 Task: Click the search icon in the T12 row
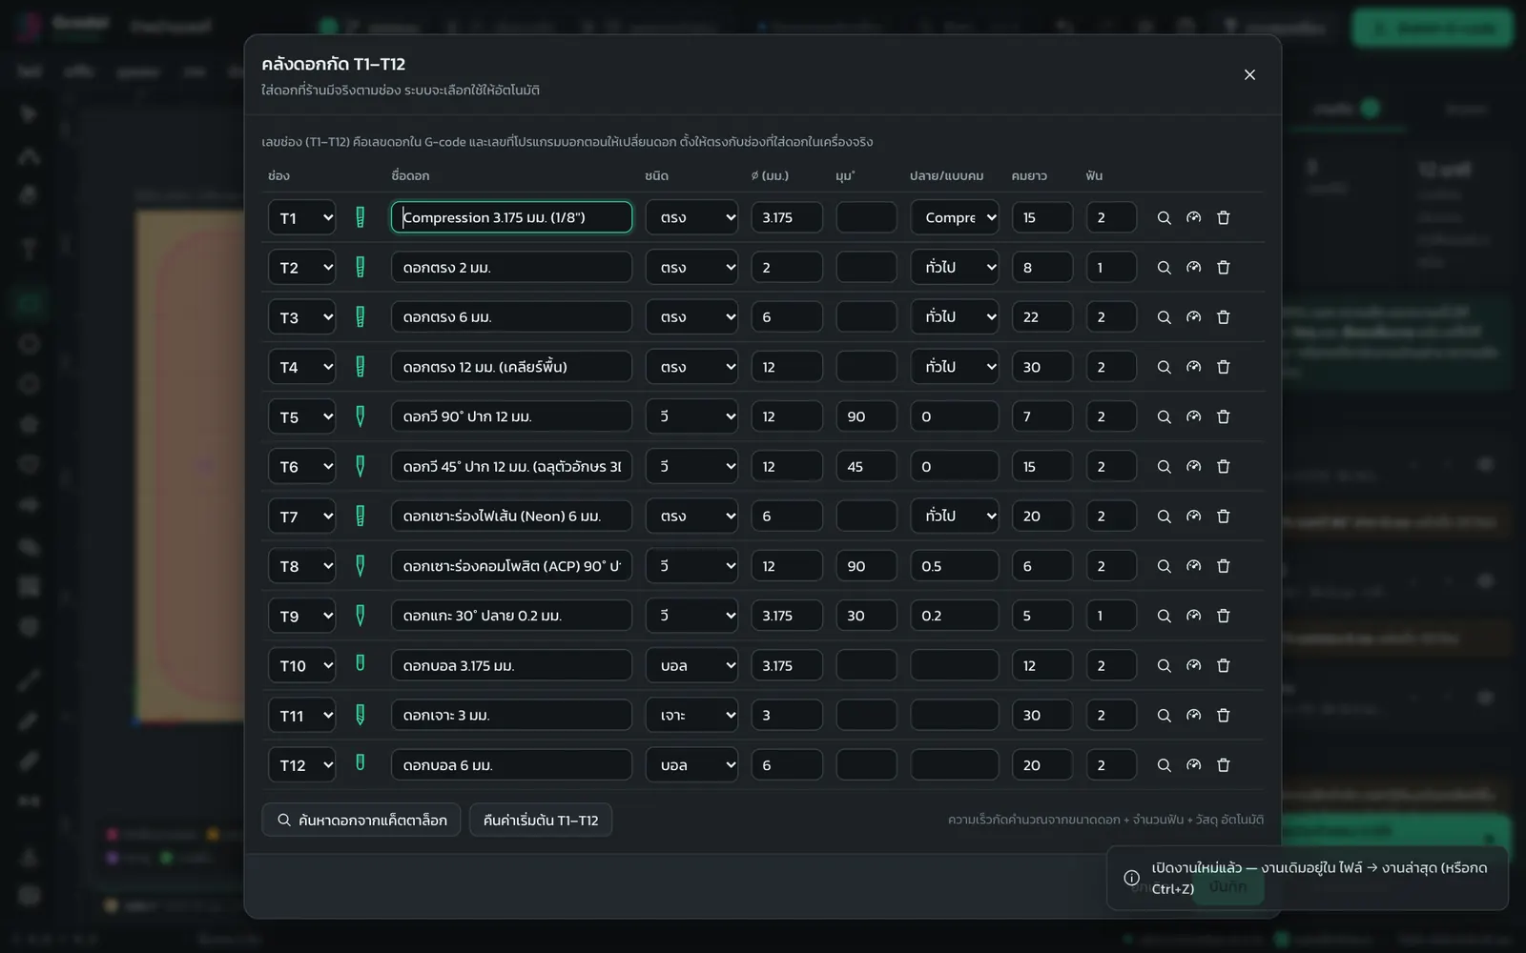[1164, 765]
